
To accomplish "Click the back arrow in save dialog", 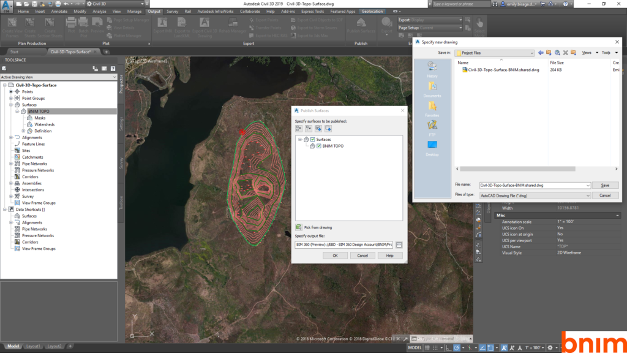I will 541,53.
